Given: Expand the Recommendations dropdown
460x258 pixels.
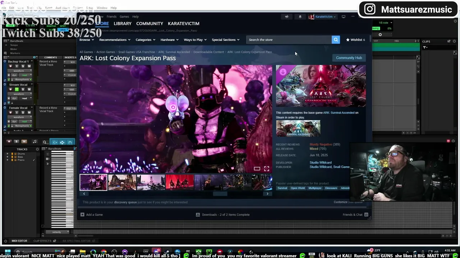Looking at the screenshot, I should coord(115,40).
